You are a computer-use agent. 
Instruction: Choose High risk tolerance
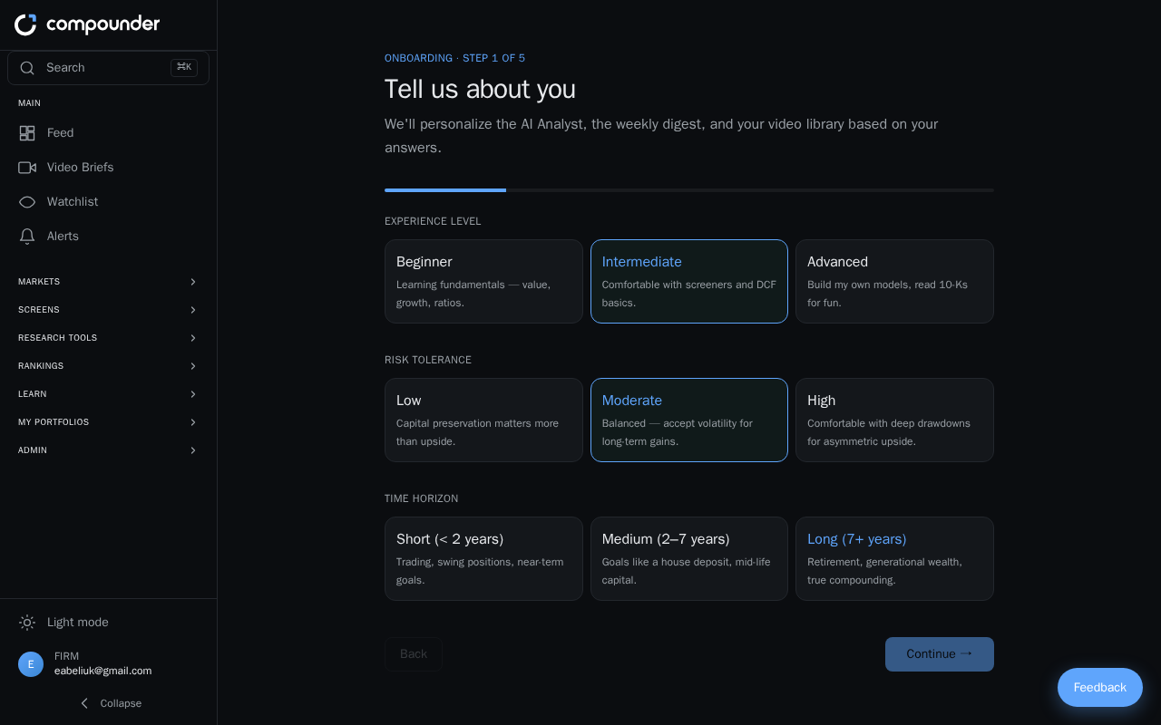894,420
